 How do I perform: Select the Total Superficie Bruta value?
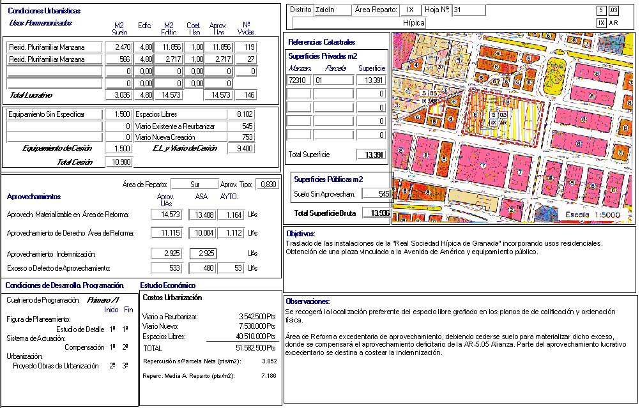tap(376, 213)
